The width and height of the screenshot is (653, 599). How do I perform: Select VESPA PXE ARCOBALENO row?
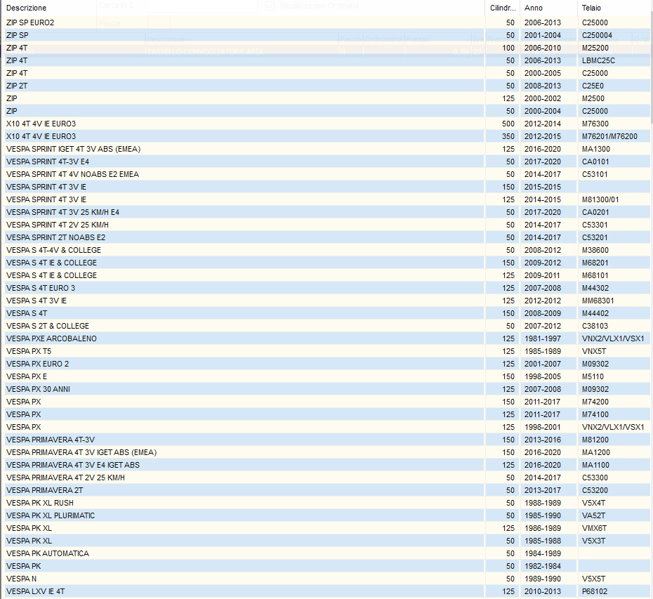point(326,338)
